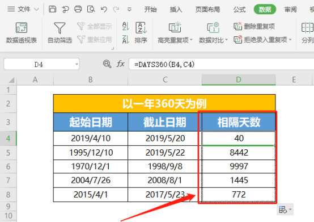The width and height of the screenshot is (314, 222).
Task: Enable 自动筛选 filter
Action: pyautogui.click(x=60, y=33)
